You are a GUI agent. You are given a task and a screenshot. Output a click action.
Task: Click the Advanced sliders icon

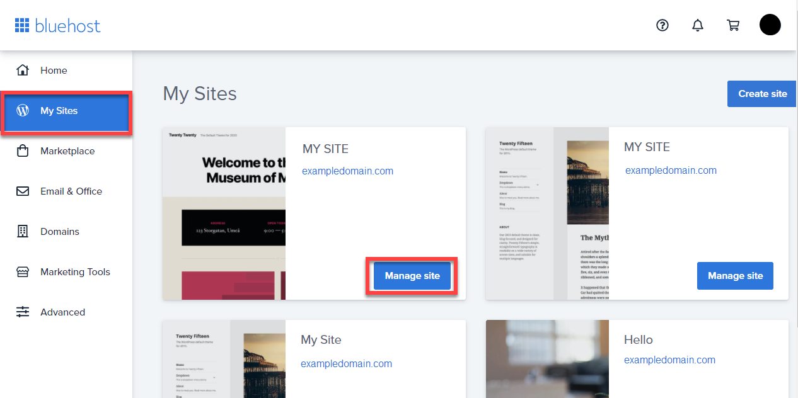23,312
